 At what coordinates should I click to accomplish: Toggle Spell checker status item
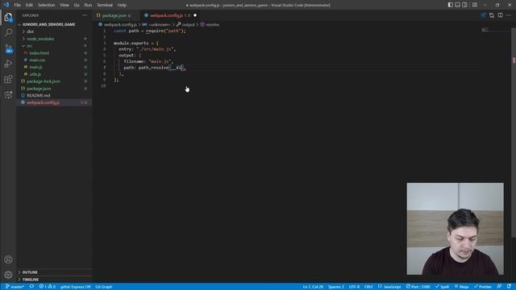442,287
